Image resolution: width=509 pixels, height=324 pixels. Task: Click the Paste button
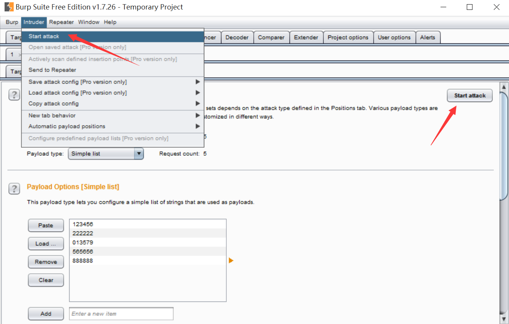(x=46, y=225)
